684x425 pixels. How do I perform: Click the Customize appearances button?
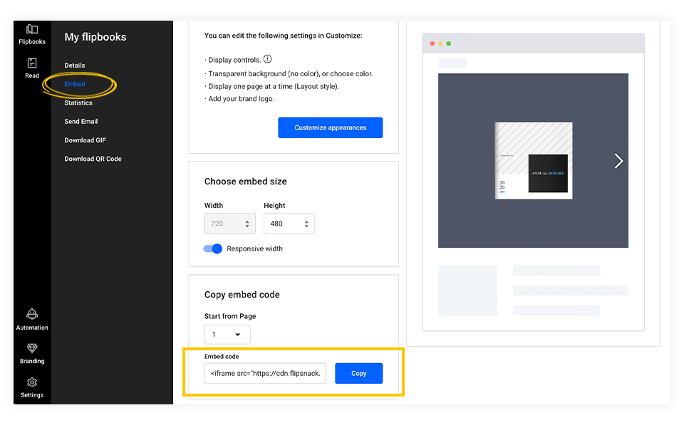pos(330,127)
